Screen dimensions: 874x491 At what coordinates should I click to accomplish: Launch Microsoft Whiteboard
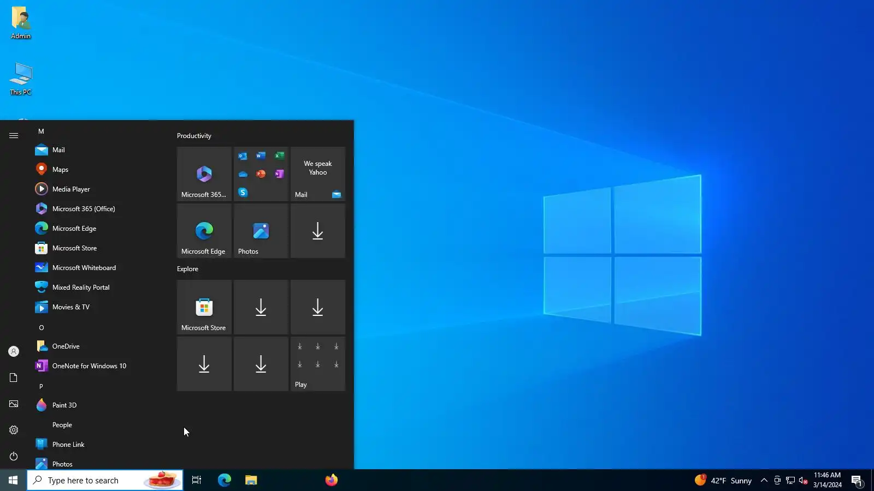click(x=98, y=268)
